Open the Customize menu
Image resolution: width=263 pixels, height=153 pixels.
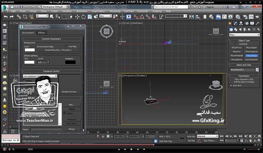pyautogui.click(x=142, y=11)
